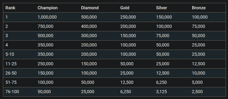The height and width of the screenshot is (99, 228).
Task: Select the 2,500 Bronze cell
Action: (x=197, y=92)
